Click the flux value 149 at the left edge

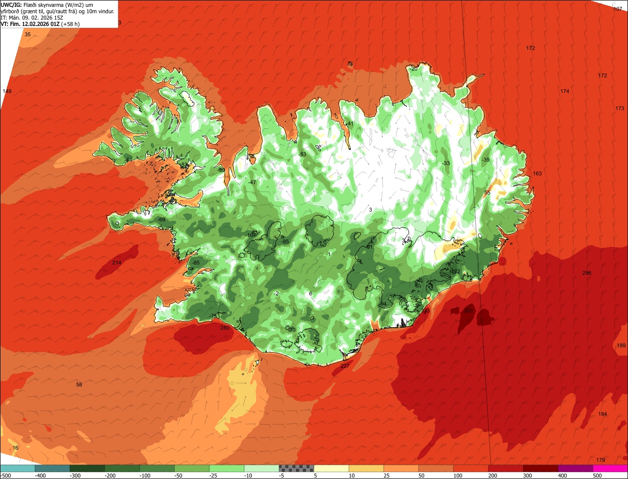pos(7,91)
